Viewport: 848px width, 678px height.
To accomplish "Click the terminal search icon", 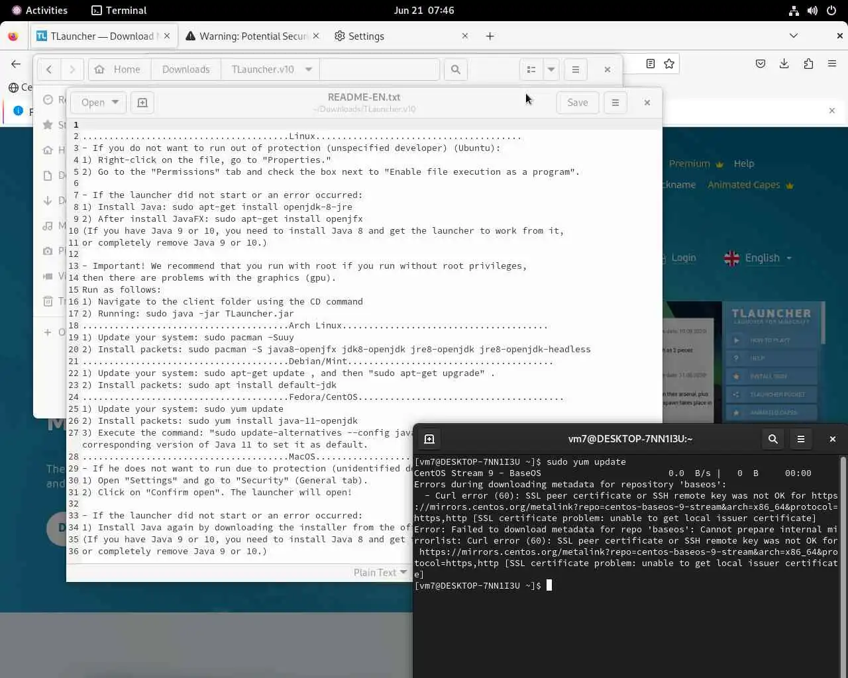I will 773,438.
